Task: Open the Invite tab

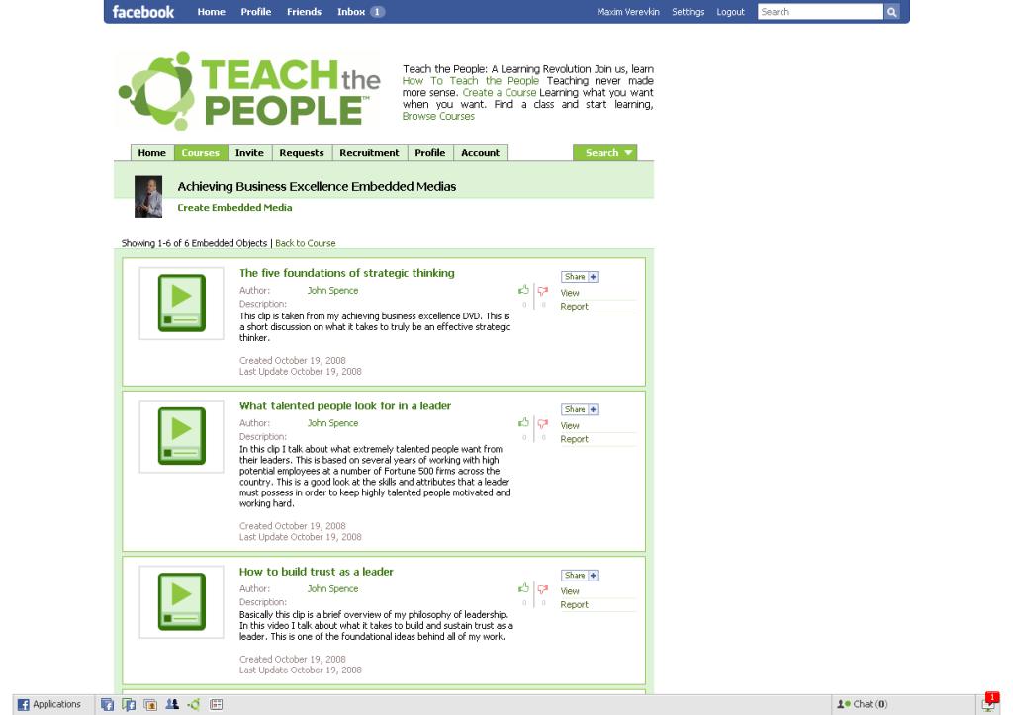Action: [249, 153]
